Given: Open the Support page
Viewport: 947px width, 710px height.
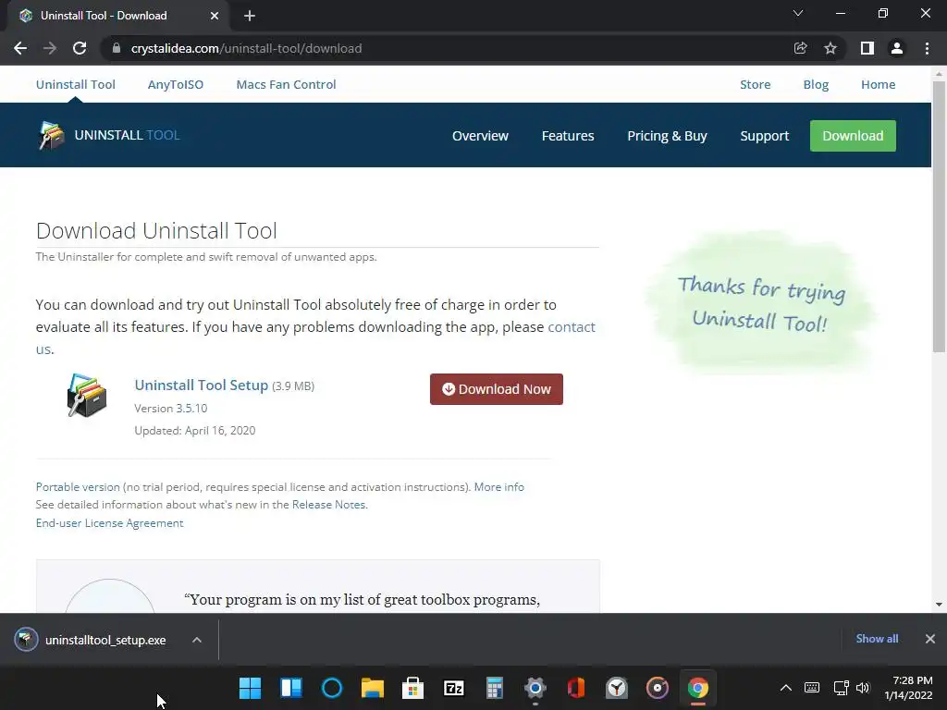Looking at the screenshot, I should click(x=765, y=136).
